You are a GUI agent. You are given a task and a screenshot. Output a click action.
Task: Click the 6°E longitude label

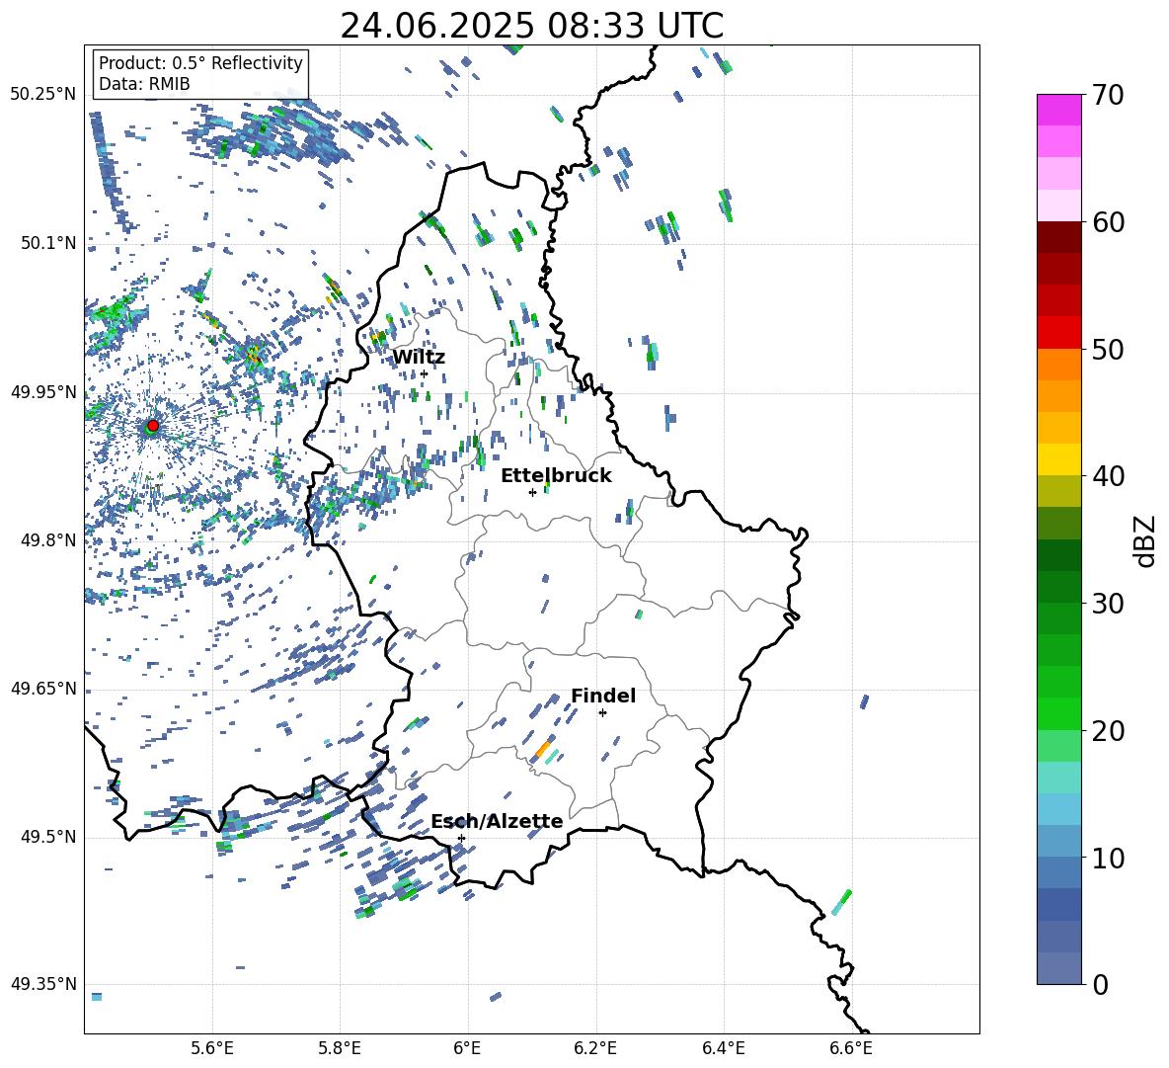pos(467,1048)
